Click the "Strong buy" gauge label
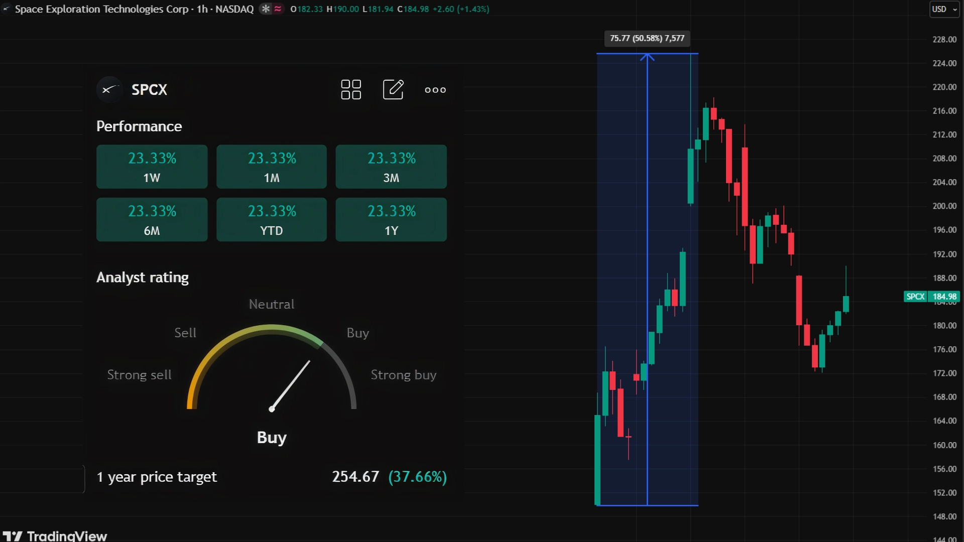Image resolution: width=964 pixels, height=542 pixels. pos(404,375)
